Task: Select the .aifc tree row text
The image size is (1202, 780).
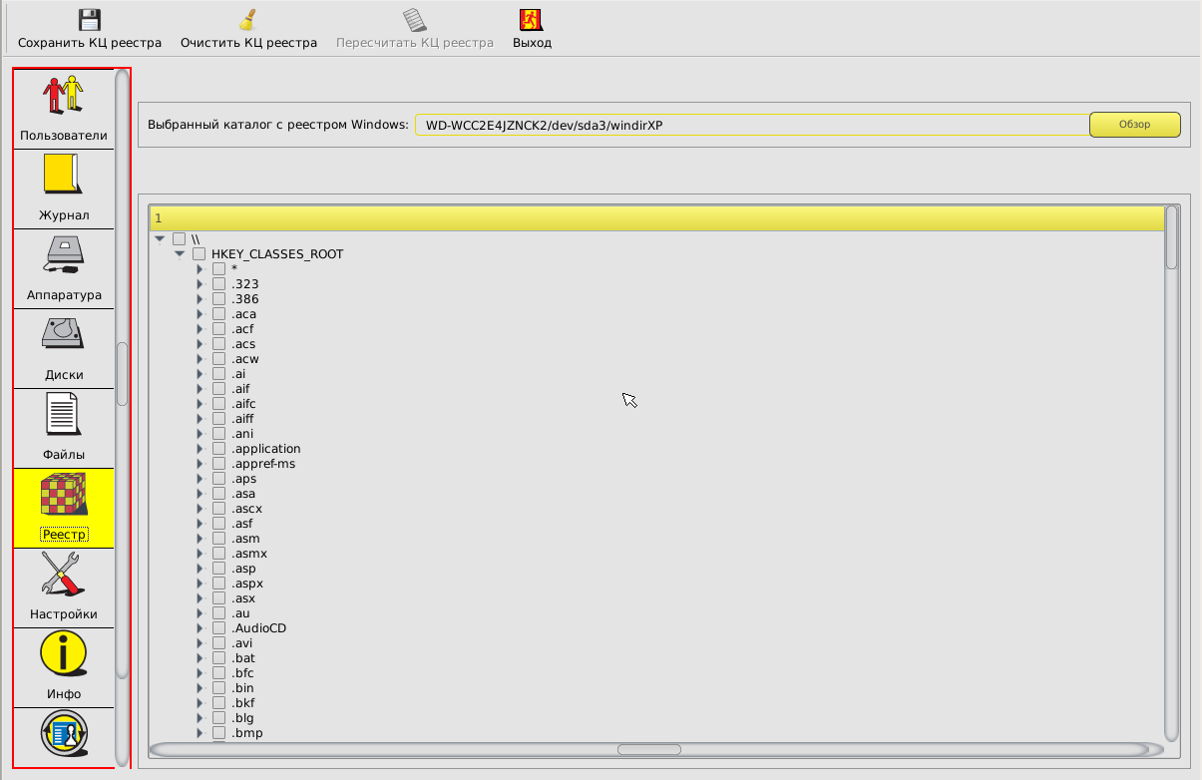Action: click(x=243, y=404)
